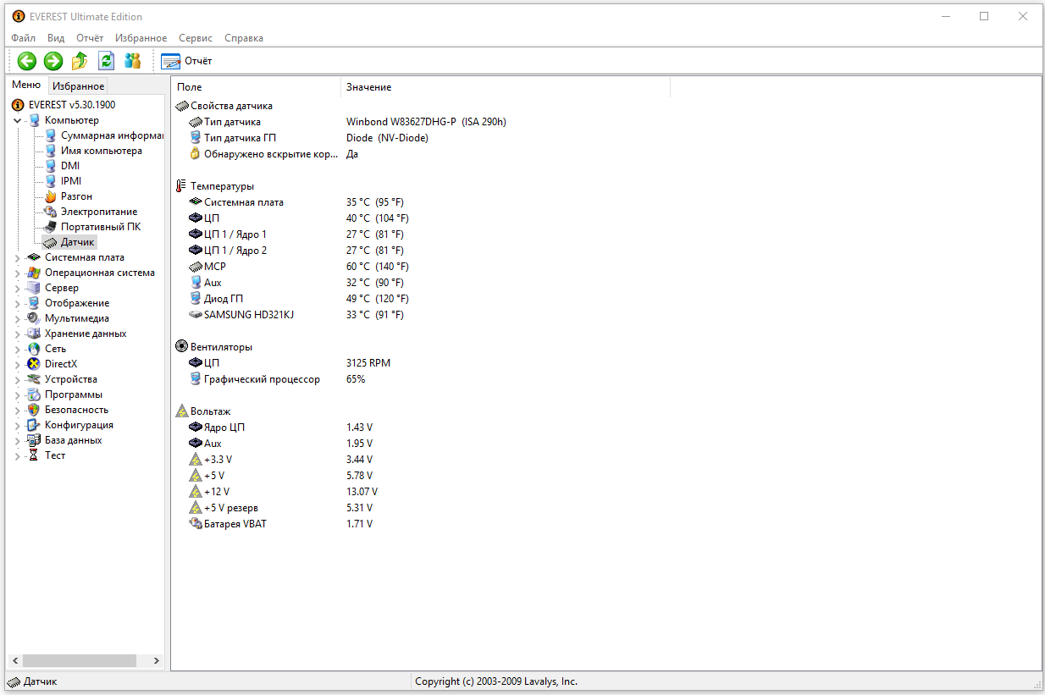
Task: Click the up-level arrow toolbar icon
Action: coord(80,61)
